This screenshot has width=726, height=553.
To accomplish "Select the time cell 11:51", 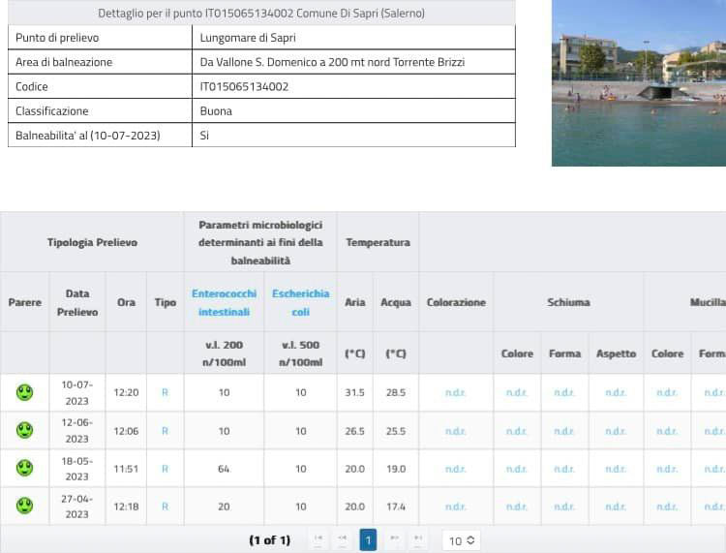I will pyautogui.click(x=126, y=469).
